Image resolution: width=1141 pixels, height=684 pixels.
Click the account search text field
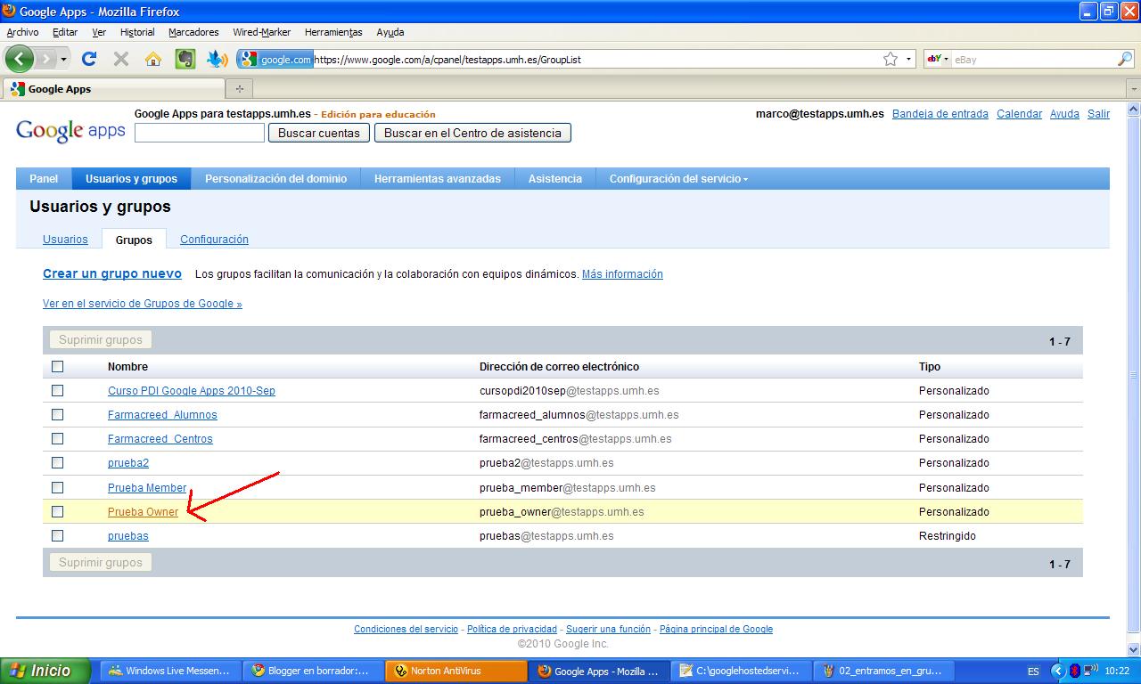(200, 133)
